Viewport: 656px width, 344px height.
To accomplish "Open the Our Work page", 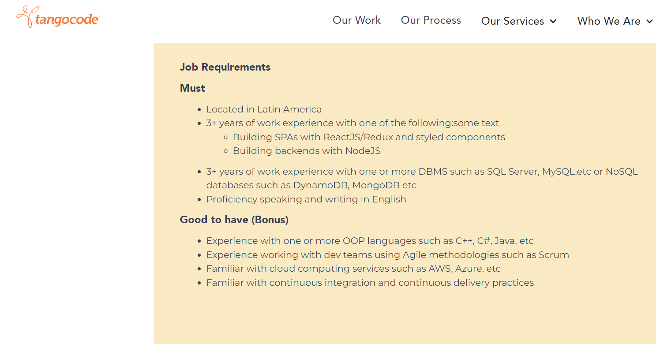I will 356,20.
